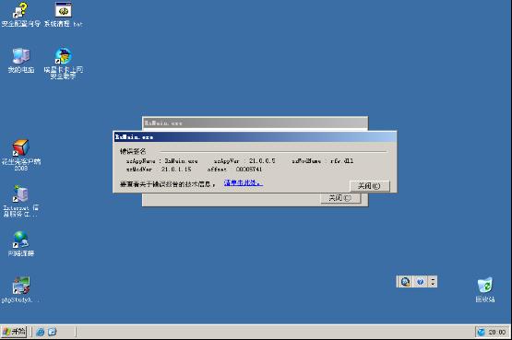Click the background RsMain.exe window title bar

click(255, 123)
